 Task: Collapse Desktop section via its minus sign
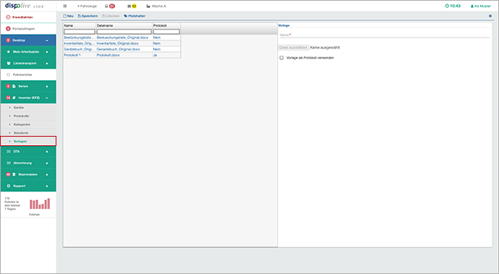tap(47, 40)
